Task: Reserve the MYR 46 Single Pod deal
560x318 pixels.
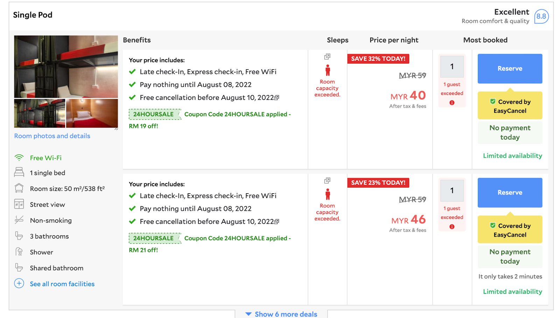Action: [510, 193]
